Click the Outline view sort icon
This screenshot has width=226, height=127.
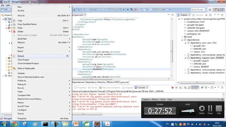click(x=206, y=15)
